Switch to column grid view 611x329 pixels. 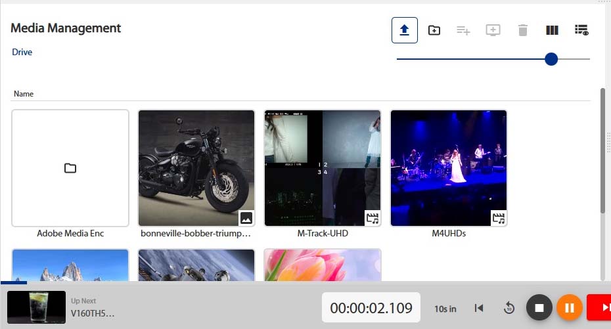(552, 30)
